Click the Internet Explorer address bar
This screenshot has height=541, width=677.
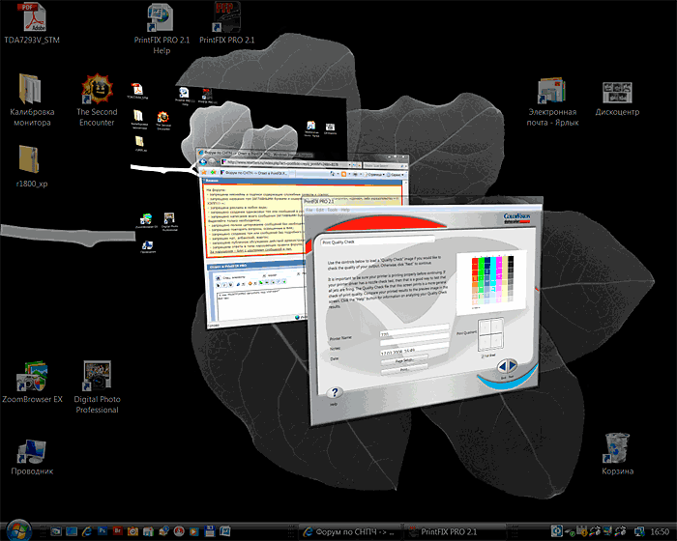290,163
